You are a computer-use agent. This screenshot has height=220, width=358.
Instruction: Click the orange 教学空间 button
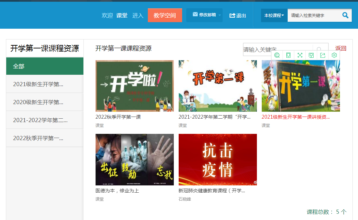coord(165,15)
